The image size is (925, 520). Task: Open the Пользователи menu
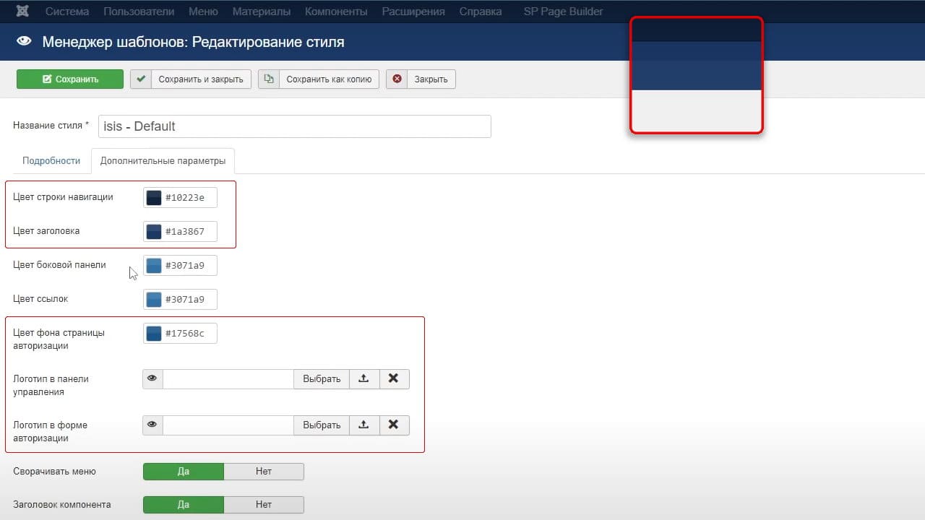[139, 12]
